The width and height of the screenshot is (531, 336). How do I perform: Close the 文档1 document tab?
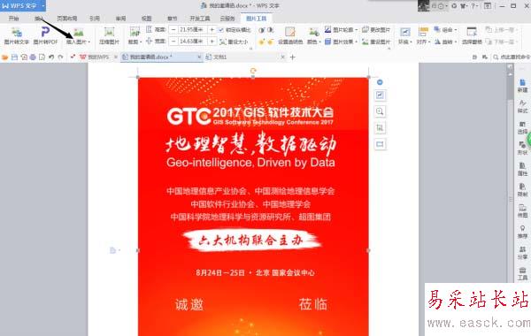coord(283,57)
